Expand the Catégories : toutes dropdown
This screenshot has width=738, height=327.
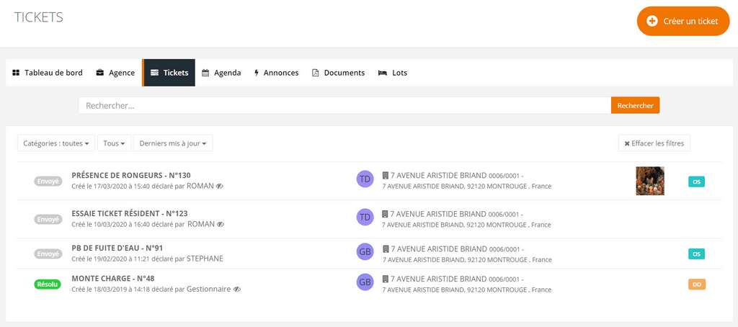56,143
